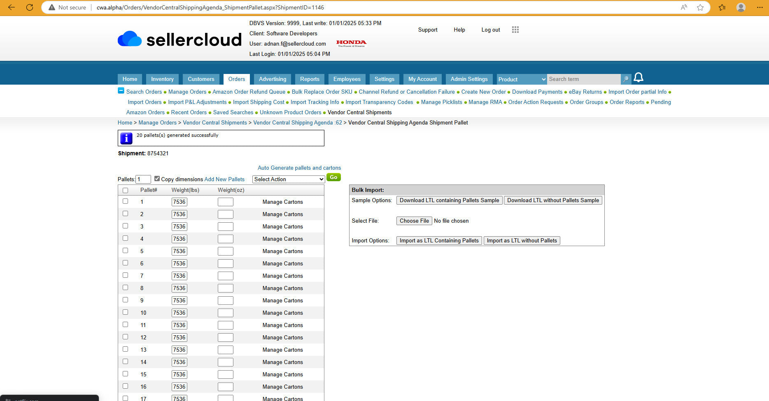The height and width of the screenshot is (401, 769).
Task: Click the notification bell icon
Action: [638, 78]
